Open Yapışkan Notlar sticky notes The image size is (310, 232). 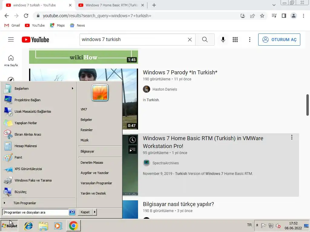coord(39,123)
